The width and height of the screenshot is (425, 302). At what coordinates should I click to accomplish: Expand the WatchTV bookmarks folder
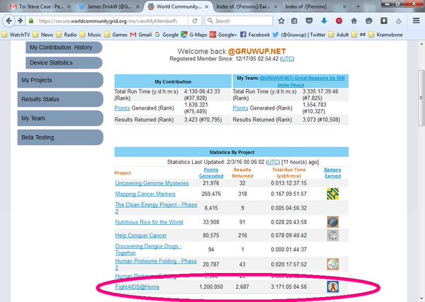(16, 35)
